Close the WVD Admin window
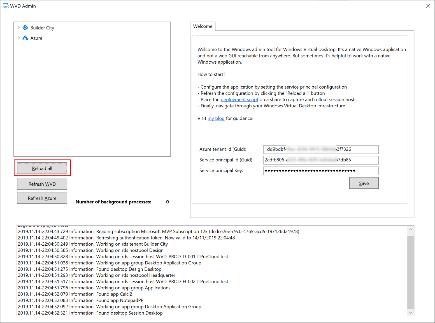This screenshot has height=323, width=435. (x=428, y=6)
